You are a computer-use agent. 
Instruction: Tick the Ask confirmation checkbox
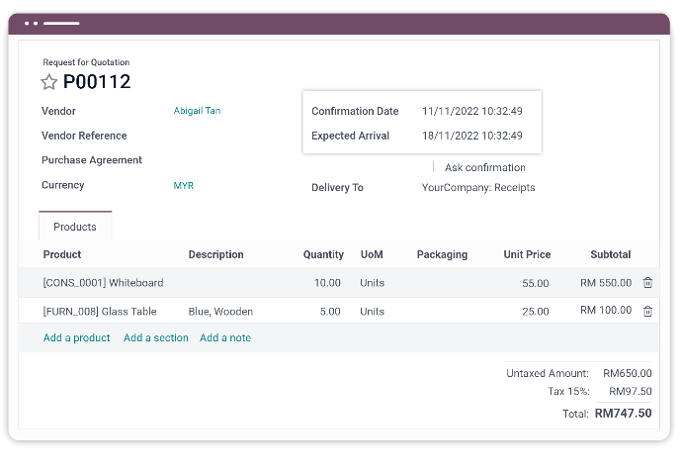click(x=434, y=167)
